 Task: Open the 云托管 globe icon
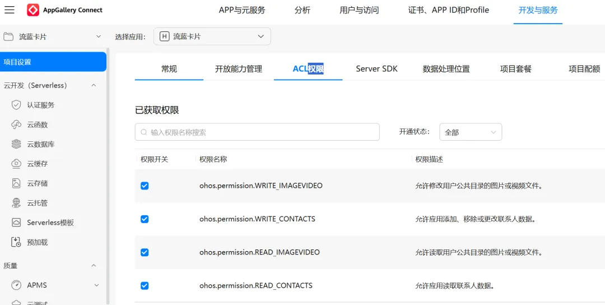pyautogui.click(x=16, y=203)
